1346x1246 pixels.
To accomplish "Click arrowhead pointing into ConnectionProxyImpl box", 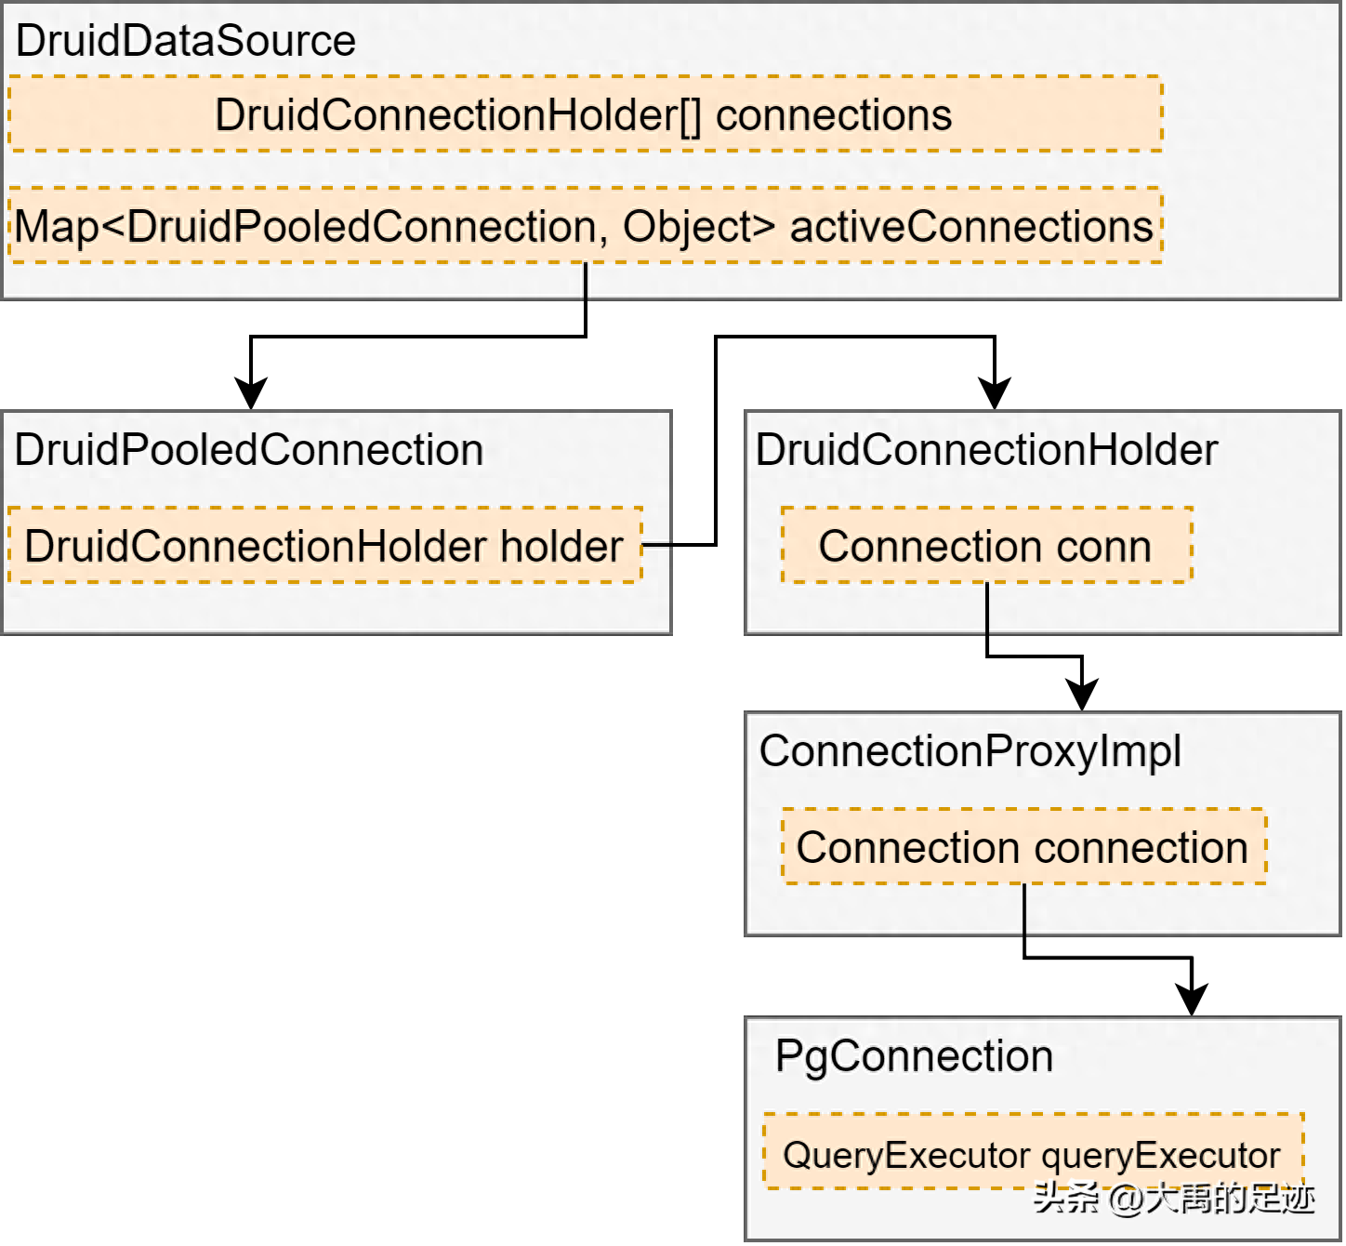I will pyautogui.click(x=1082, y=695).
